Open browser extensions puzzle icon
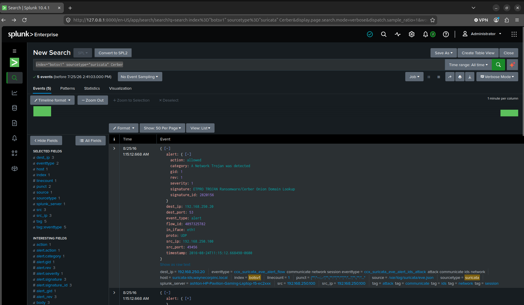 click(x=507, y=20)
